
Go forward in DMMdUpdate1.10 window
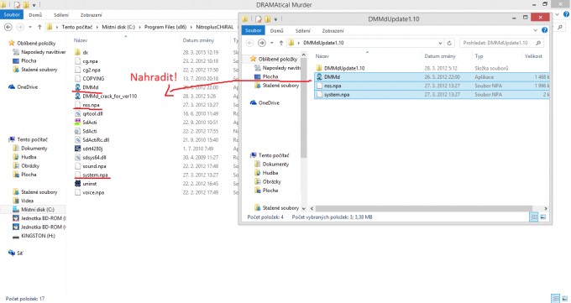coord(262,43)
